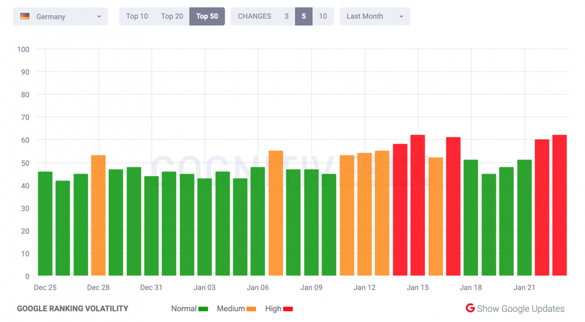Click the Germany dropdown arrow
The height and width of the screenshot is (322, 585).
point(99,17)
